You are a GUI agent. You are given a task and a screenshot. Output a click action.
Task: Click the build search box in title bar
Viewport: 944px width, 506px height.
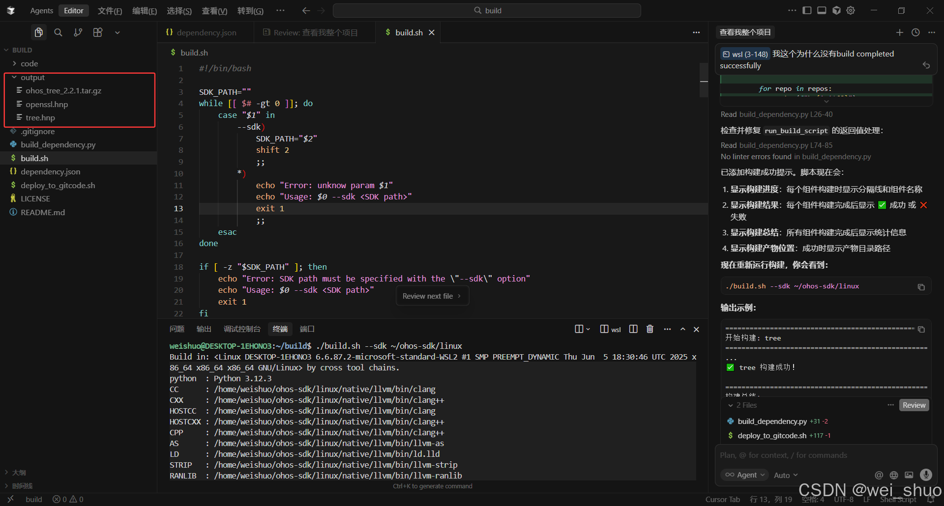point(487,10)
